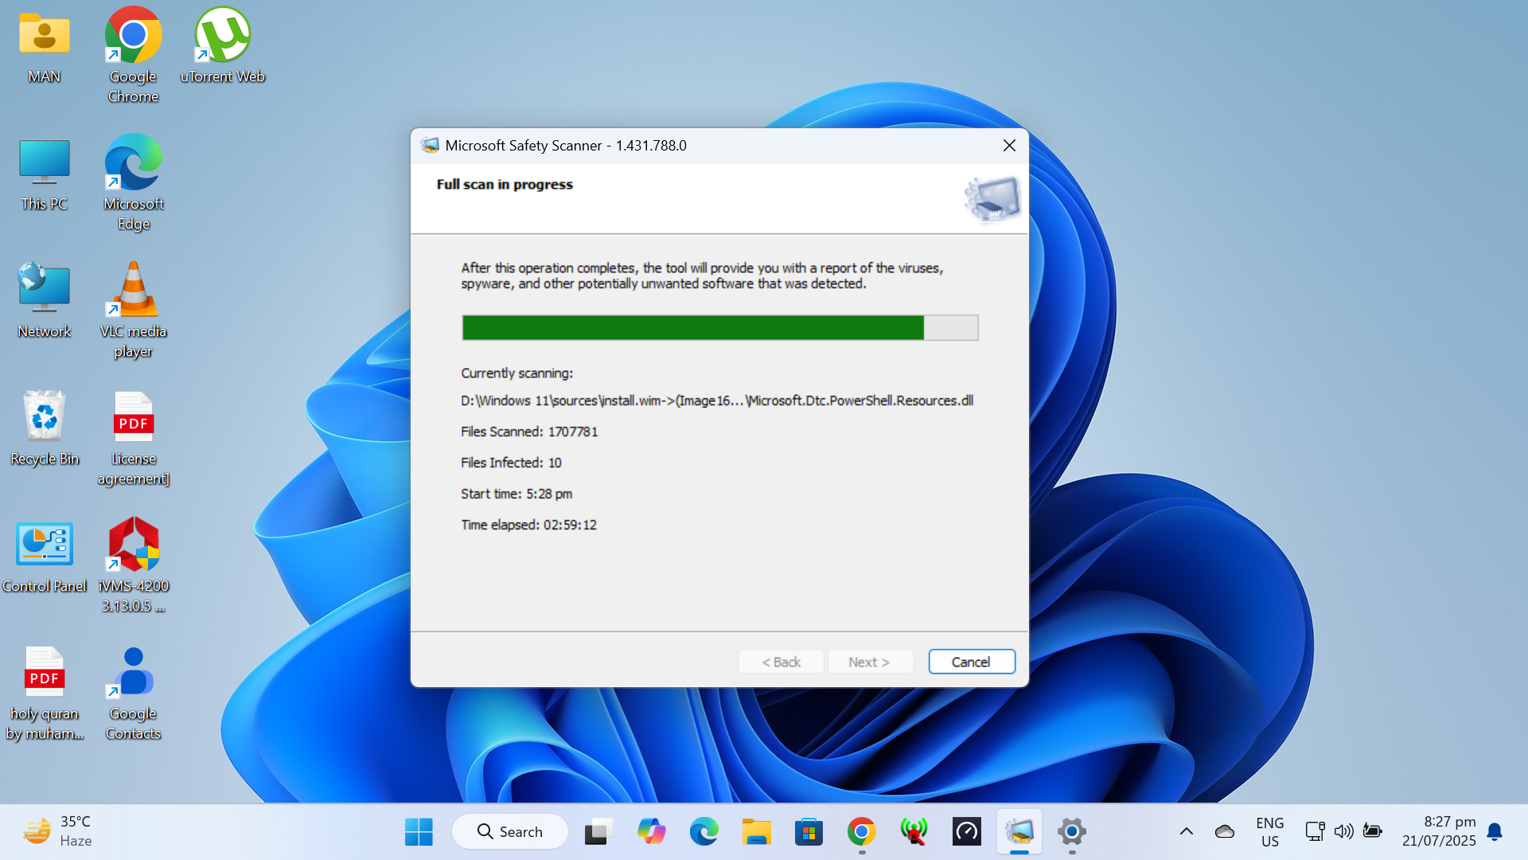Open Windows Settings from the taskbar
The image size is (1528, 860).
tap(1071, 831)
